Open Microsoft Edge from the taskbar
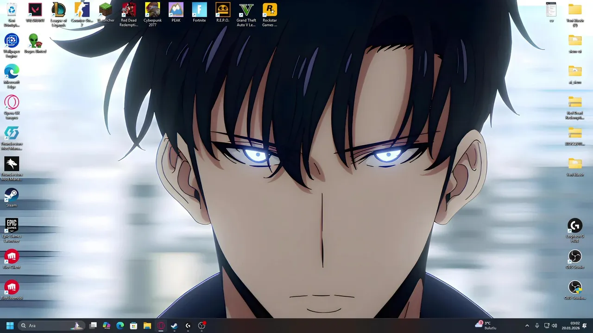 point(120,326)
